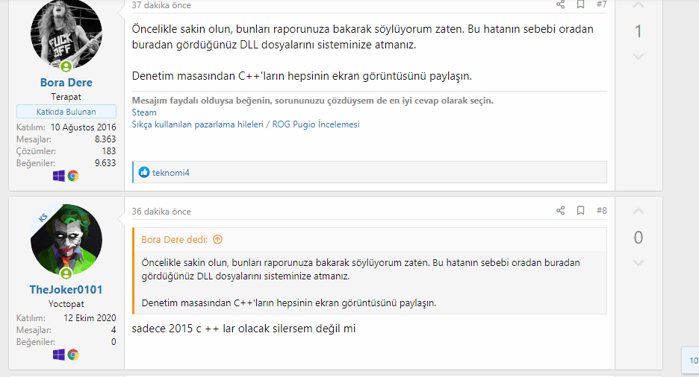Click Bora Dere's avatar image
This screenshot has width=699, height=377.
[66, 34]
